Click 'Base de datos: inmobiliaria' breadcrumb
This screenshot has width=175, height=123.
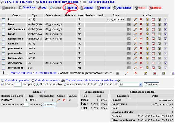(x=59, y=2)
